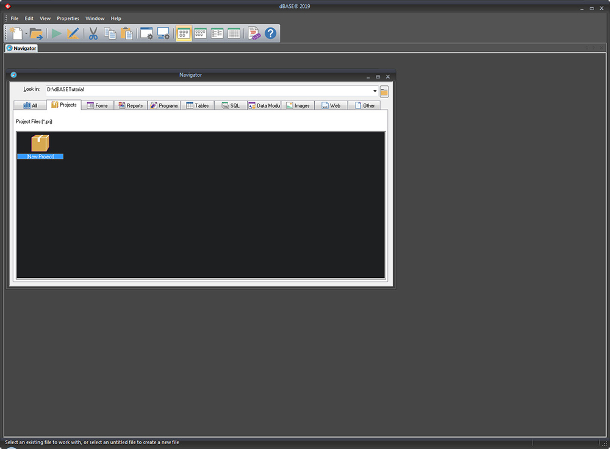Click the dBASE application logo icon

8,6
